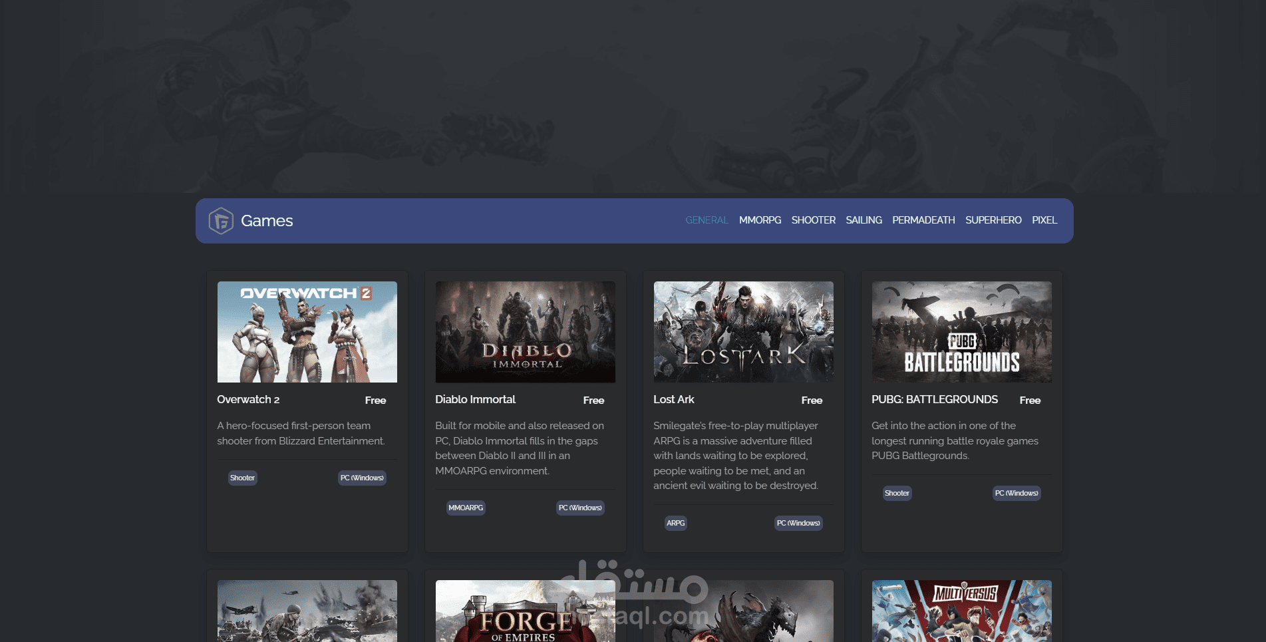The image size is (1266, 642).
Task: Select the SUPERHERO category
Action: [993, 220]
